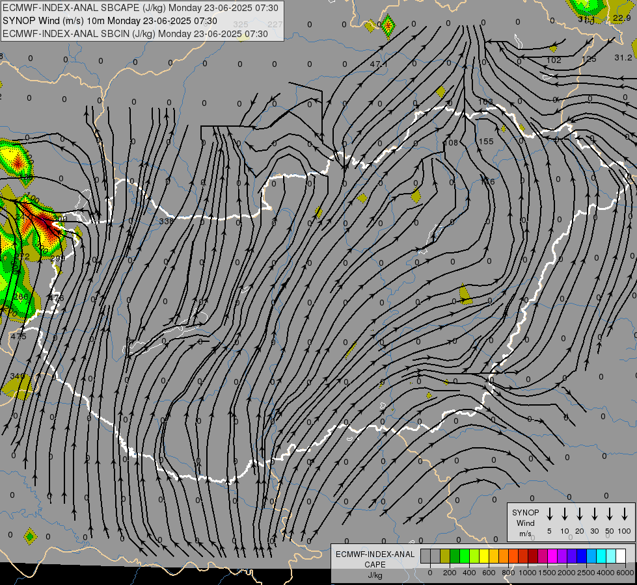This screenshot has width=637, height=585.
Task: Pick the pale cyan swatch after 4000
Action: (611, 556)
